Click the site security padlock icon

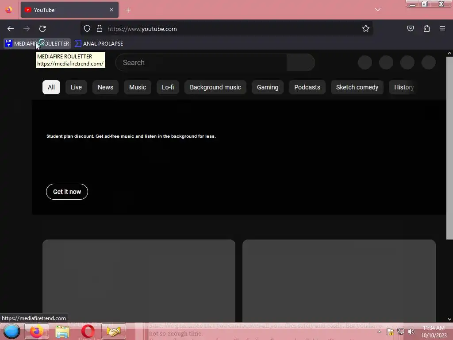click(100, 29)
